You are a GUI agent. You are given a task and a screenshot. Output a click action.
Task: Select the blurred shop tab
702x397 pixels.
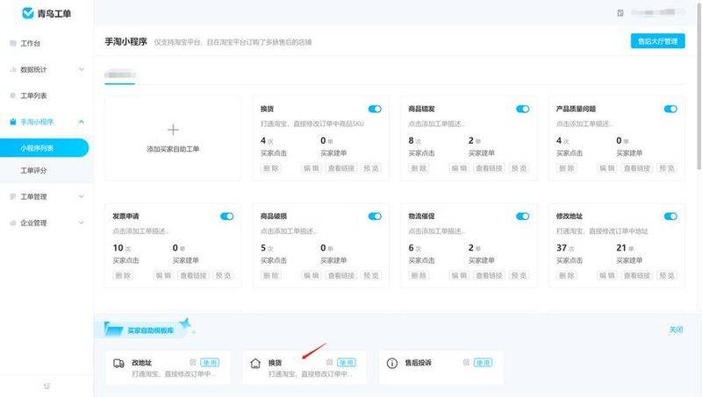119,74
